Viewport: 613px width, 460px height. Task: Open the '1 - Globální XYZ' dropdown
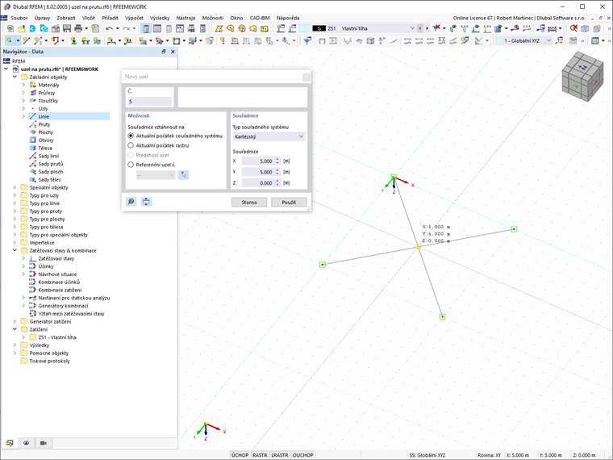click(x=523, y=40)
